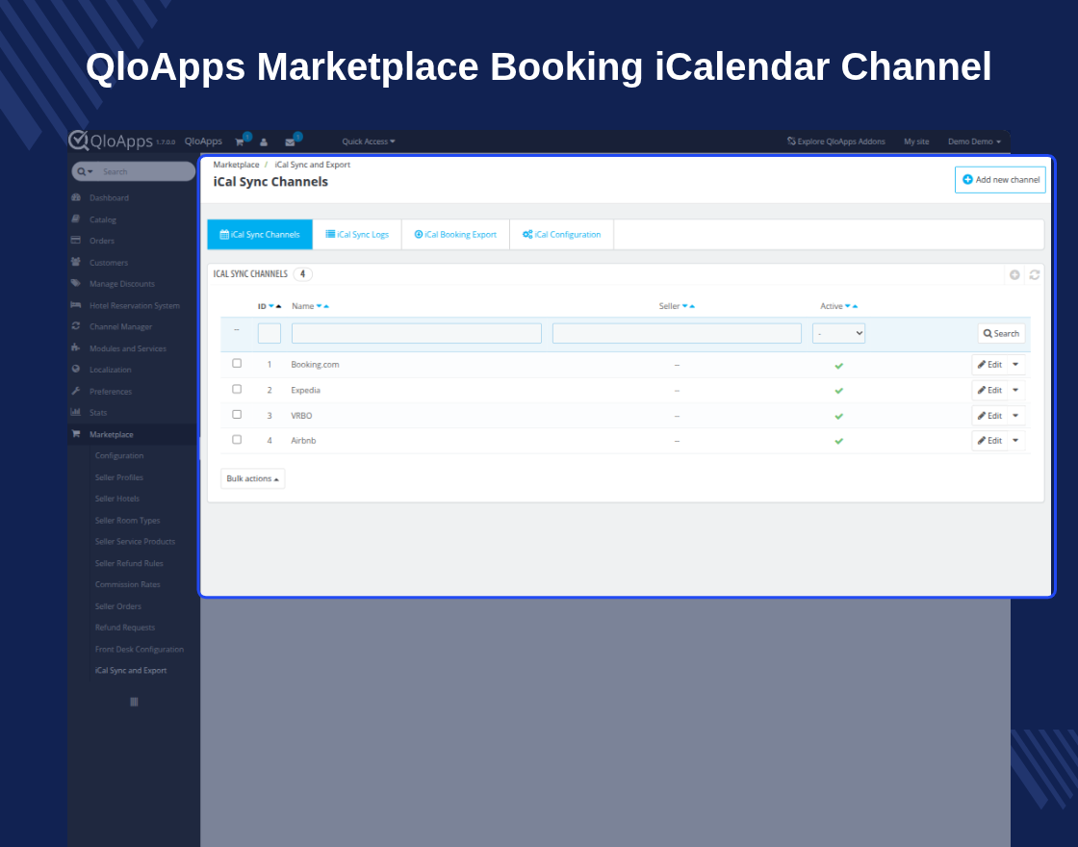
Task: Open Commission Rates in Marketplace menu
Action: 127,584
